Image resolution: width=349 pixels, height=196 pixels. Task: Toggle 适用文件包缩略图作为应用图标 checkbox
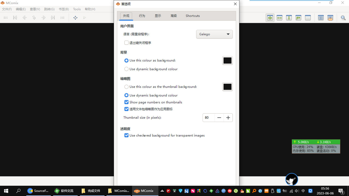pyautogui.click(x=127, y=109)
